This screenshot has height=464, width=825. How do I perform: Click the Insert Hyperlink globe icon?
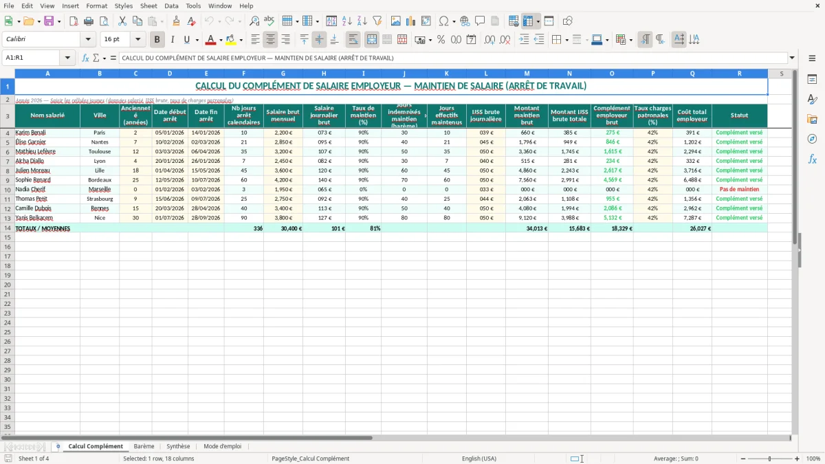465,21
